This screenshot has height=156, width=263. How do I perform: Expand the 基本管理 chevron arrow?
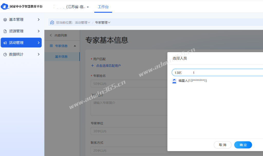pyautogui.click(x=39, y=20)
